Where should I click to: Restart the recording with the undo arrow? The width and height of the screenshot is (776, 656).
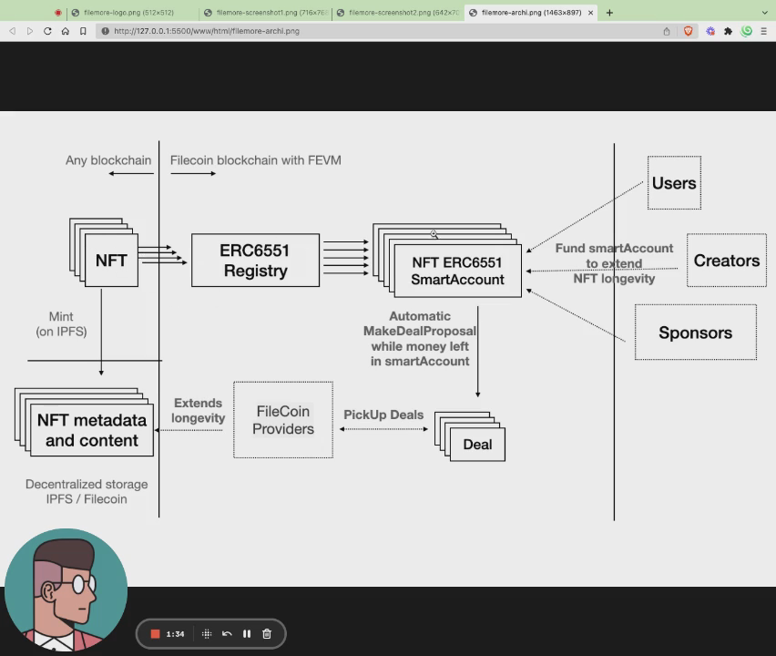(x=227, y=634)
